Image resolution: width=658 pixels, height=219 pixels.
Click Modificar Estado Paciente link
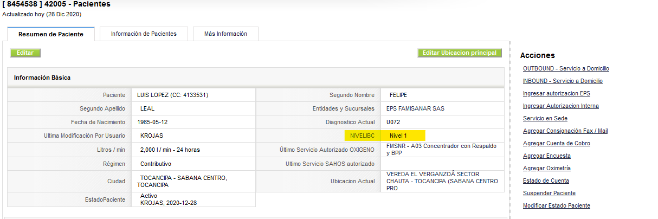(557, 205)
